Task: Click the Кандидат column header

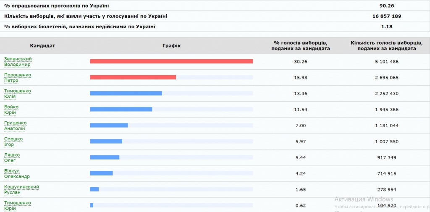Action: point(42,45)
